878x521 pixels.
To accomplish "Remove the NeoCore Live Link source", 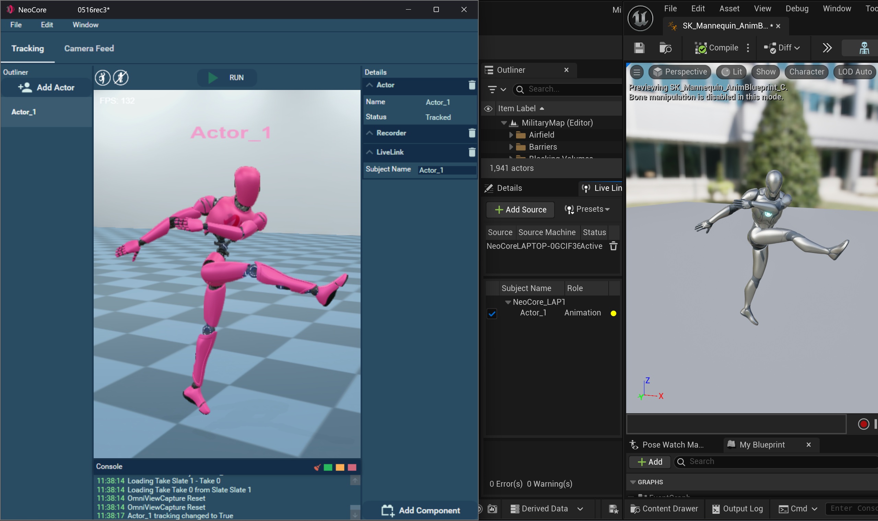I will (613, 246).
